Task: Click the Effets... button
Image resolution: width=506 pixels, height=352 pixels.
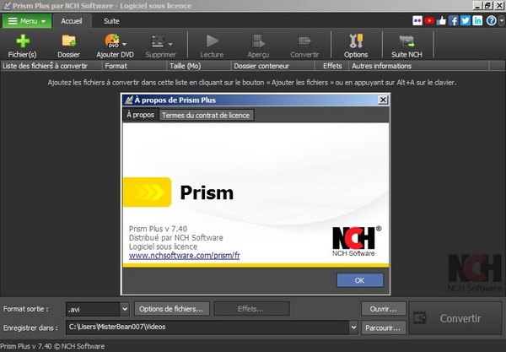Action: (x=251, y=309)
